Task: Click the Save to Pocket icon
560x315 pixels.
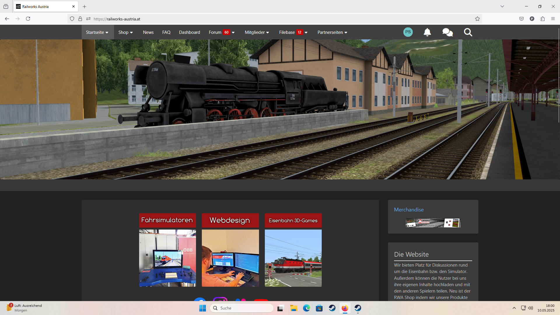Action: 521,19
